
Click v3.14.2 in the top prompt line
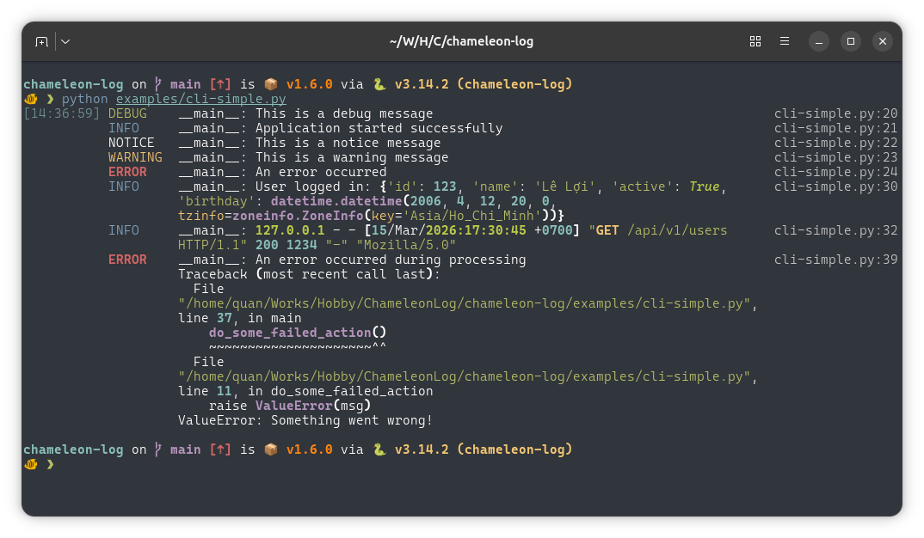pyautogui.click(x=422, y=84)
